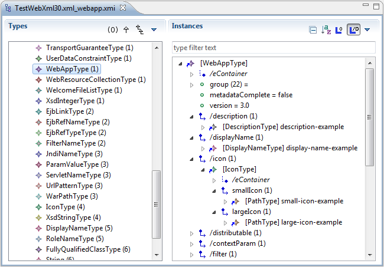The width and height of the screenshot is (384, 267).
Task: Minimize the editor area
Action: (366, 5)
